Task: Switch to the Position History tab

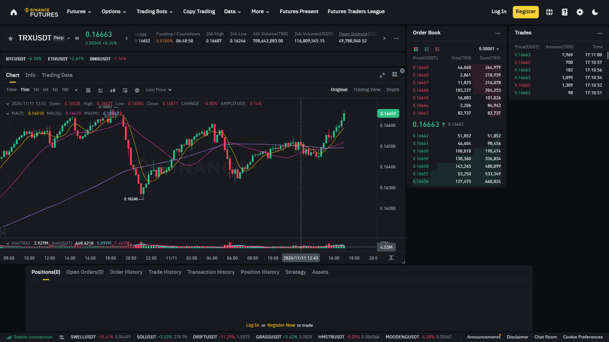Action: coord(260,272)
